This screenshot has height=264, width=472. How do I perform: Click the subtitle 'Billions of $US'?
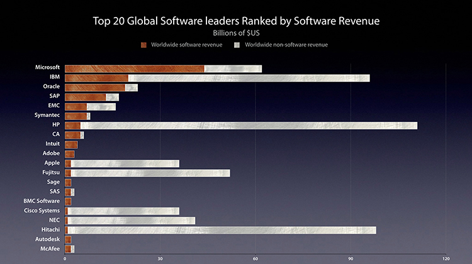236,33
